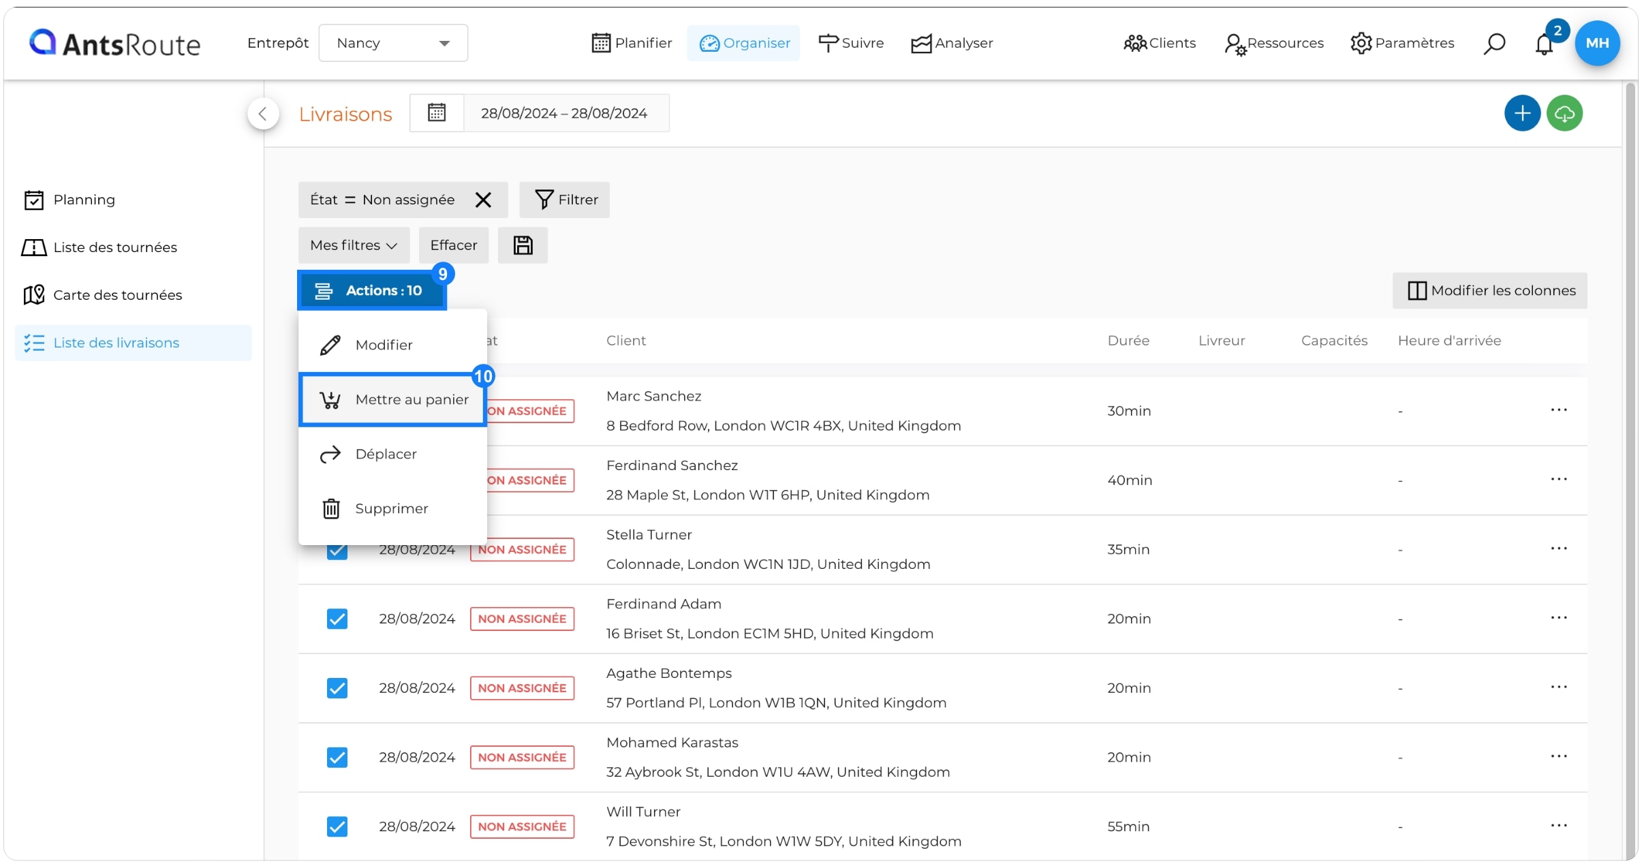Save the filter with floppy disk icon
Viewport: 1642px width, 866px height.
(523, 245)
